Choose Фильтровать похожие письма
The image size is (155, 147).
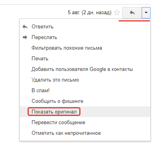(x=85, y=48)
